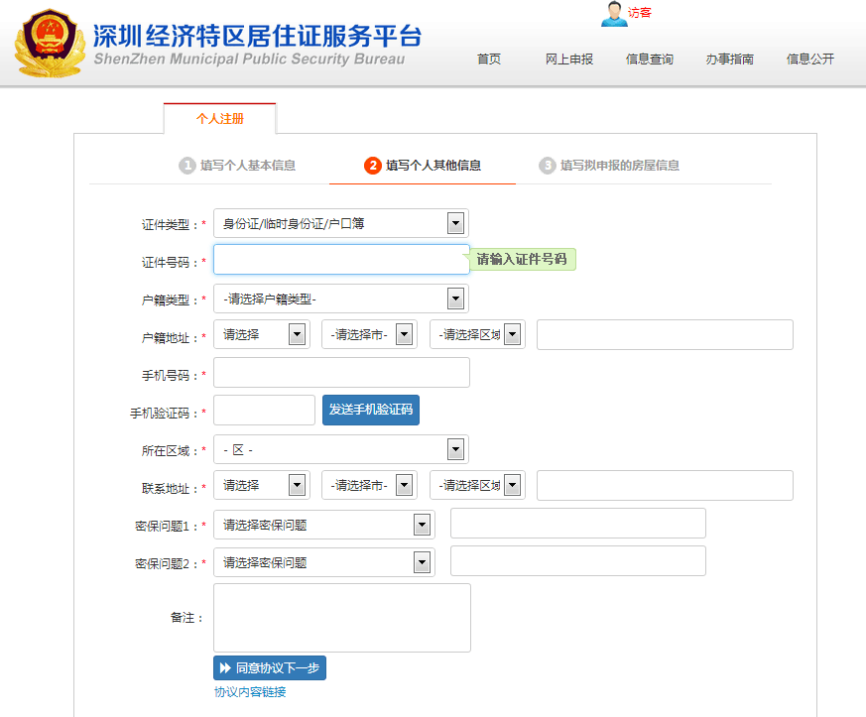Click into the 备注 text area
This screenshot has height=717, width=866.
click(341, 618)
